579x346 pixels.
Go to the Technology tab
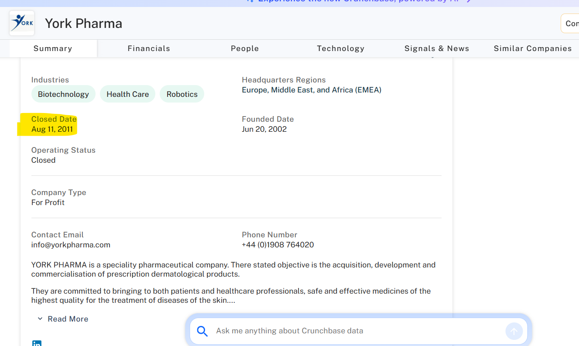[x=341, y=48]
